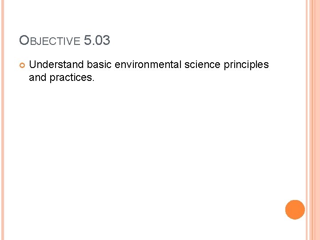Click the large orange circle decoration
This screenshot has height=240, width=320.
295,210
